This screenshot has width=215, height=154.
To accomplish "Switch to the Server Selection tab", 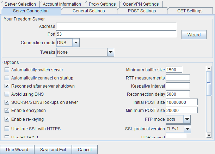I will coord(20,4).
